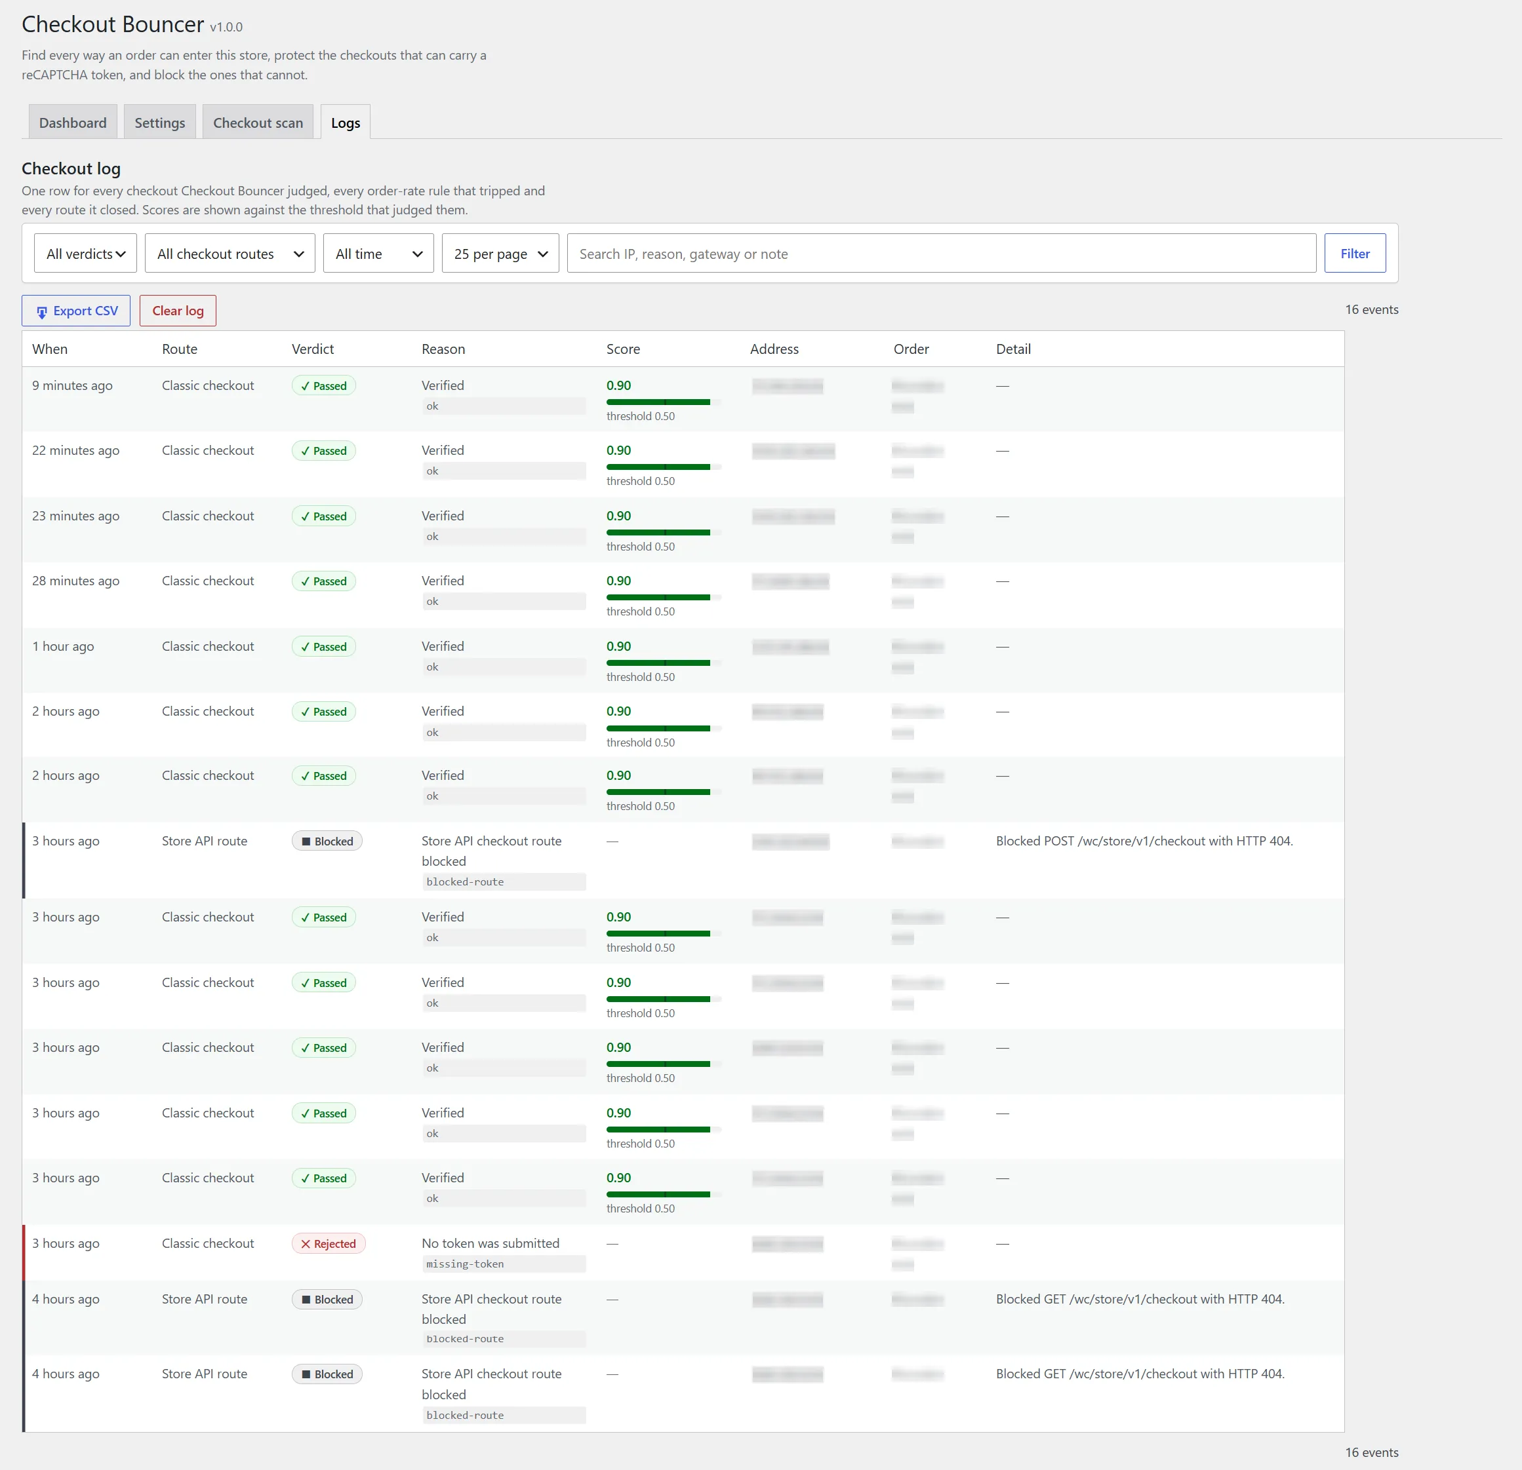
Task: Click the Order column header
Action: tap(911, 349)
